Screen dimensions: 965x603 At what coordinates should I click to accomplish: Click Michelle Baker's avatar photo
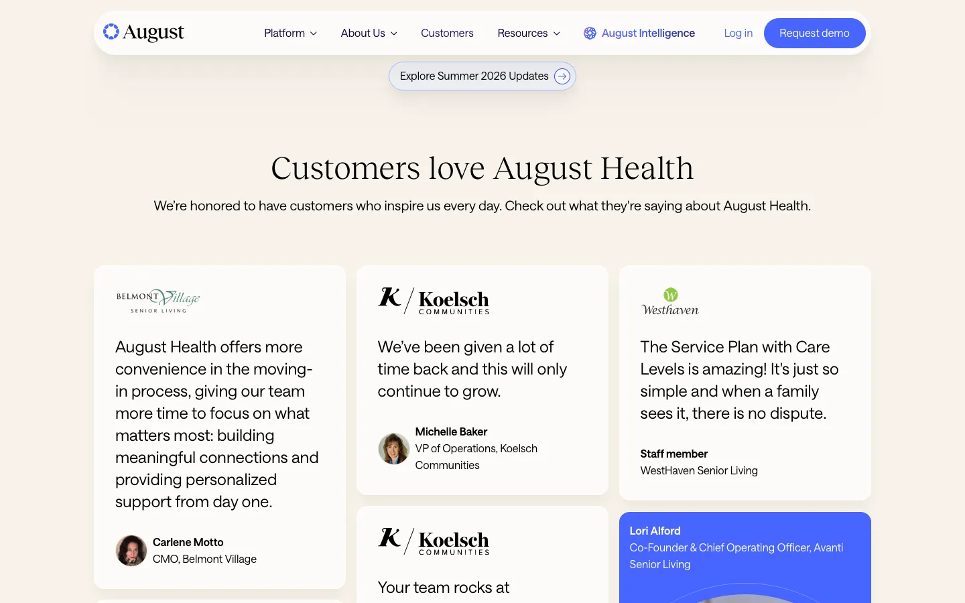tap(394, 448)
